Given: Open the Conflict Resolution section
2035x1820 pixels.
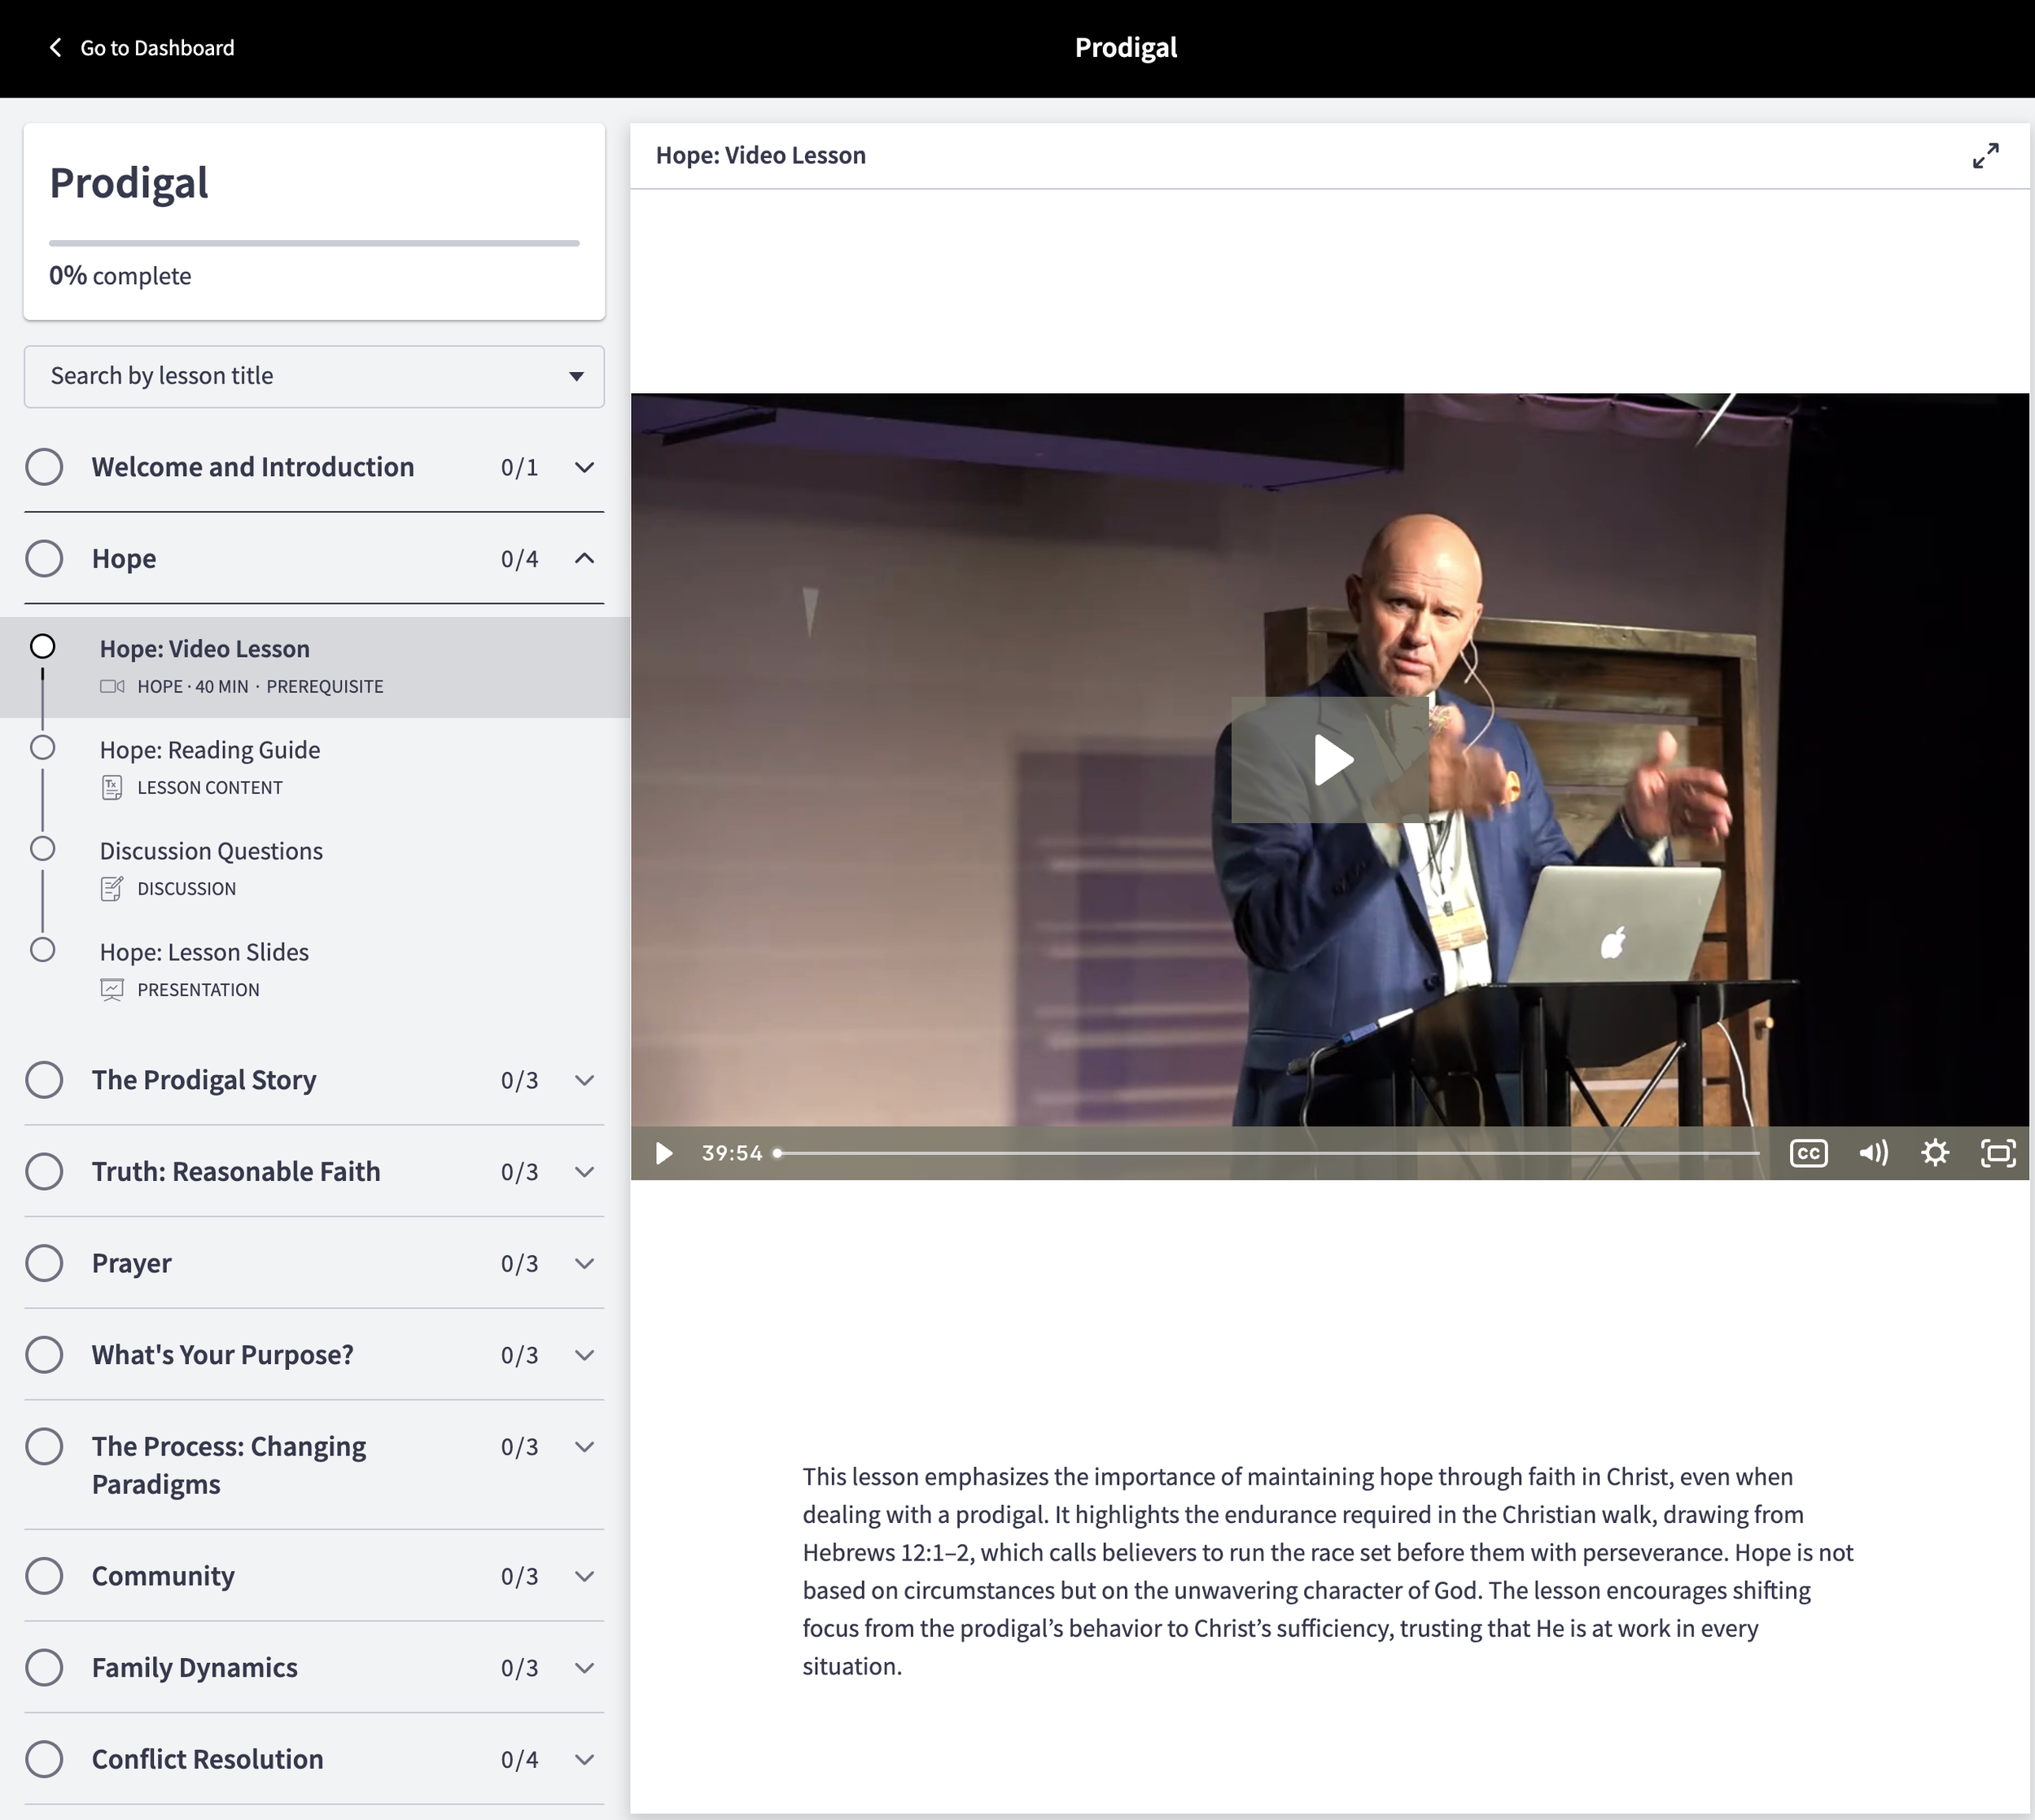Looking at the screenshot, I should pyautogui.click(x=584, y=1759).
